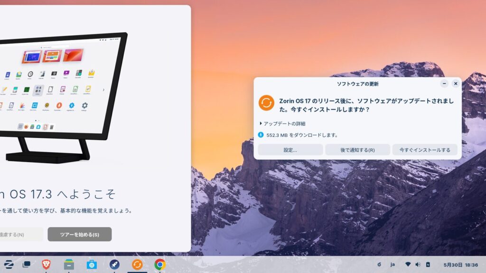Screen dimensions: 486x273
Task: Click the 今すぐインストールする button
Action: (x=425, y=150)
